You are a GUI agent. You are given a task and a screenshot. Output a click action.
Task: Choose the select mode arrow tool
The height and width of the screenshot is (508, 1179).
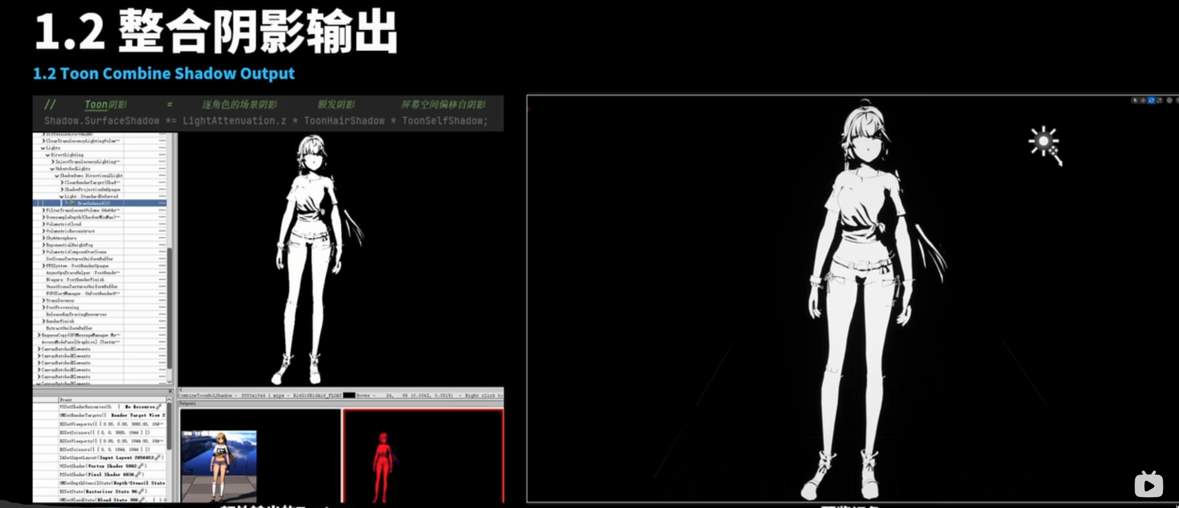coord(1135,100)
